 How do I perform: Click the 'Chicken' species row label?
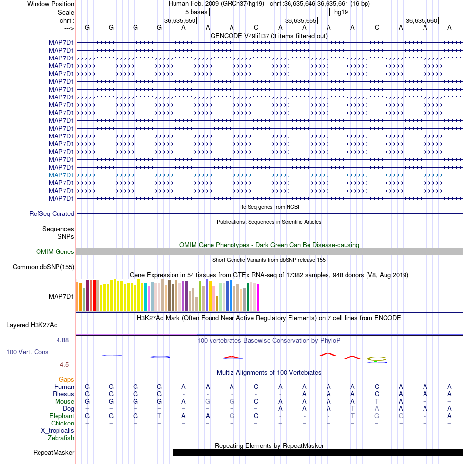tap(62, 423)
